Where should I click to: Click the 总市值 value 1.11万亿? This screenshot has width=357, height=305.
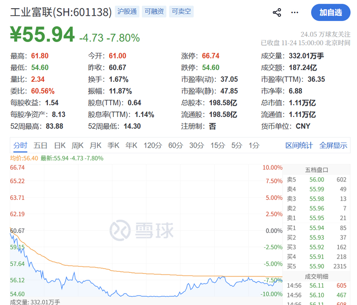pos(302,103)
